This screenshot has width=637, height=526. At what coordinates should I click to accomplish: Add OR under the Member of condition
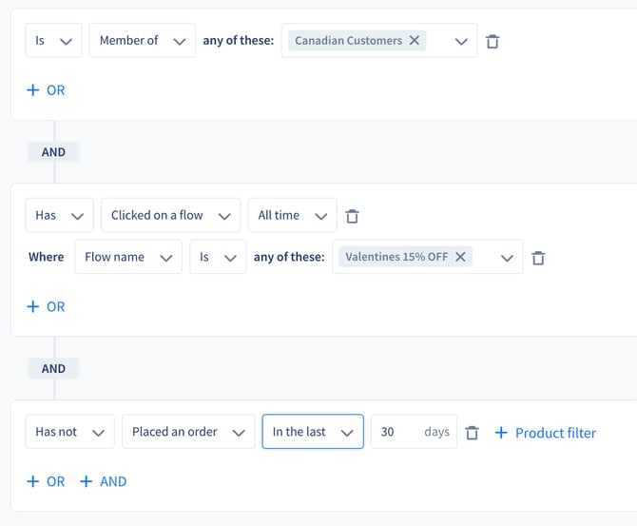(x=46, y=89)
